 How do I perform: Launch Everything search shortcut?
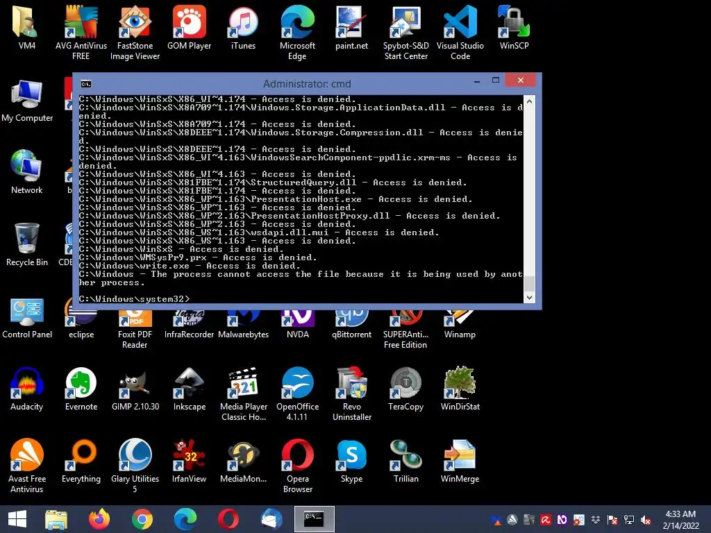pyautogui.click(x=81, y=461)
